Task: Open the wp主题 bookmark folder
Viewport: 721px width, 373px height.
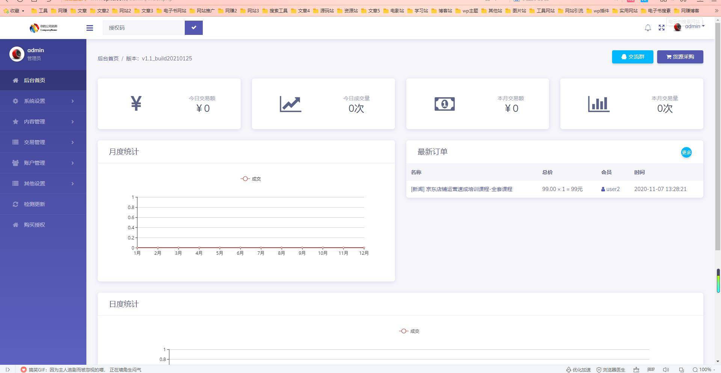Action: 467,11
